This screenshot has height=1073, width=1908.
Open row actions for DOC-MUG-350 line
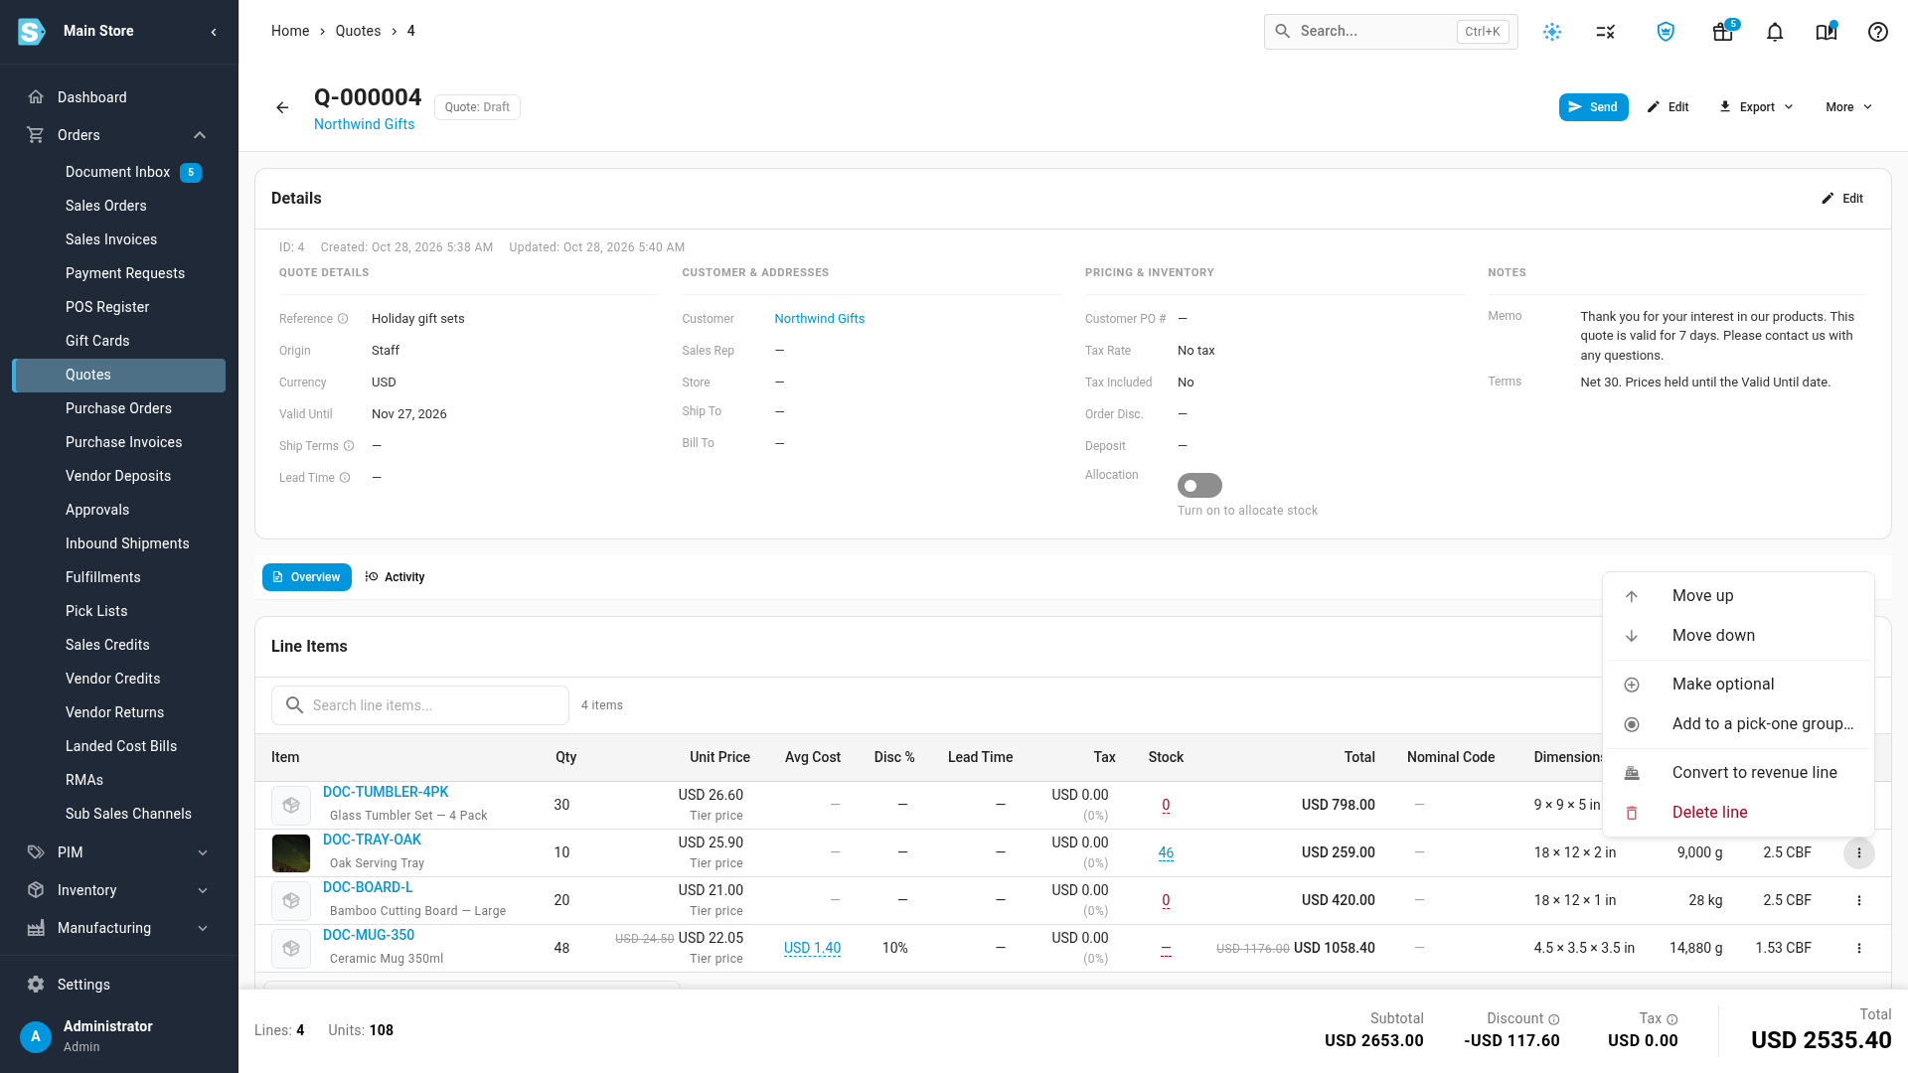tap(1859, 948)
